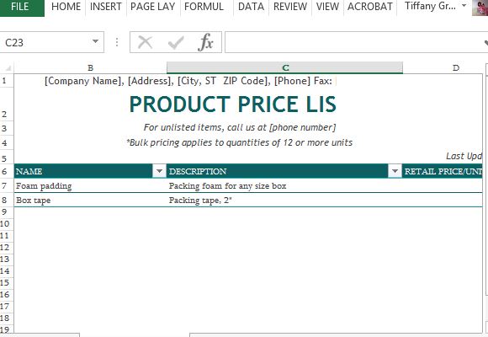Select the 'Packing tape, 2"' cell
The image size is (488, 337).
click(x=284, y=201)
